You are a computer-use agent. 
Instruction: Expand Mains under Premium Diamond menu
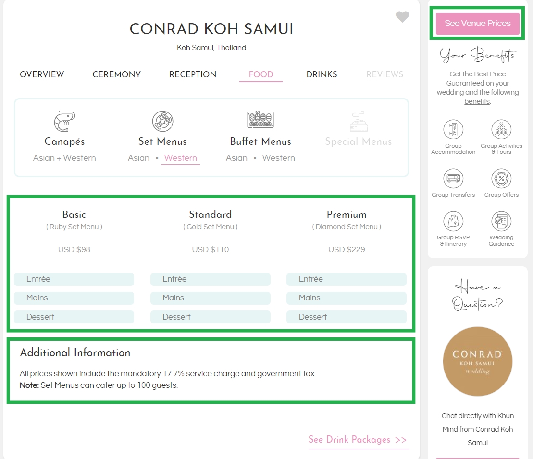(347, 298)
